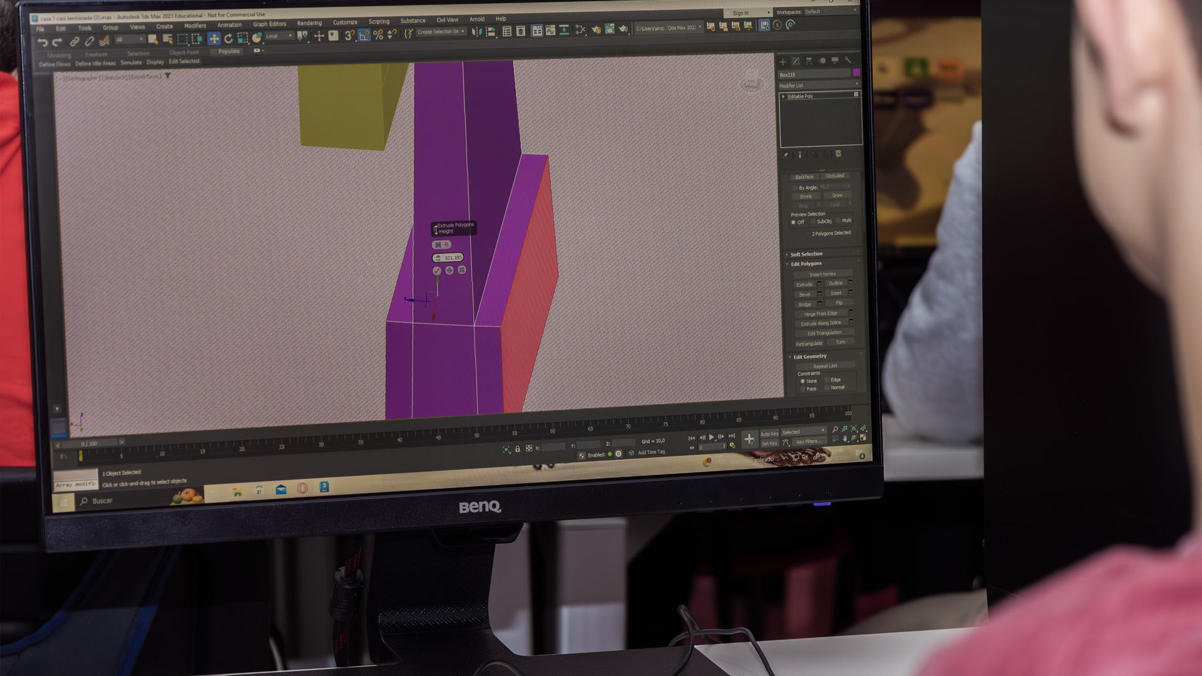Select Preview Selection Off radio
The width and height of the screenshot is (1202, 676).
793,222
